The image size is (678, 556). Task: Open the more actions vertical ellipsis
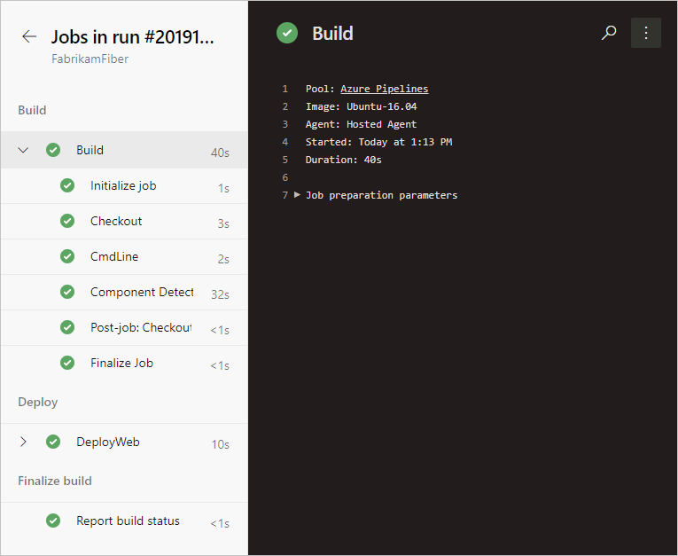(x=646, y=33)
